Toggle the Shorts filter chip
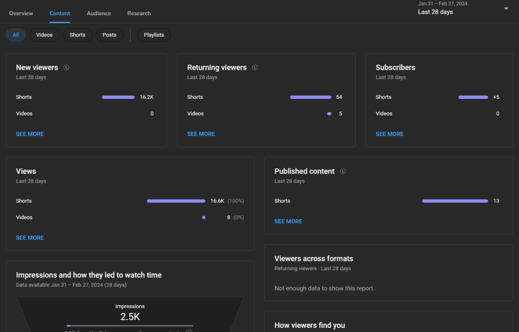Image resolution: width=519 pixels, height=332 pixels. pos(78,35)
